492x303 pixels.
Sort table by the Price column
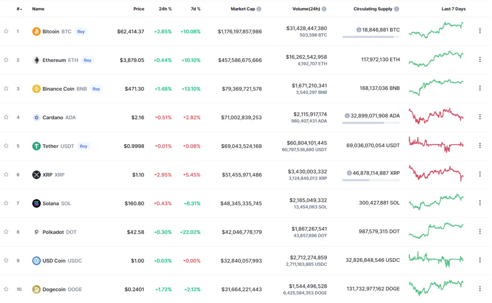(139, 9)
